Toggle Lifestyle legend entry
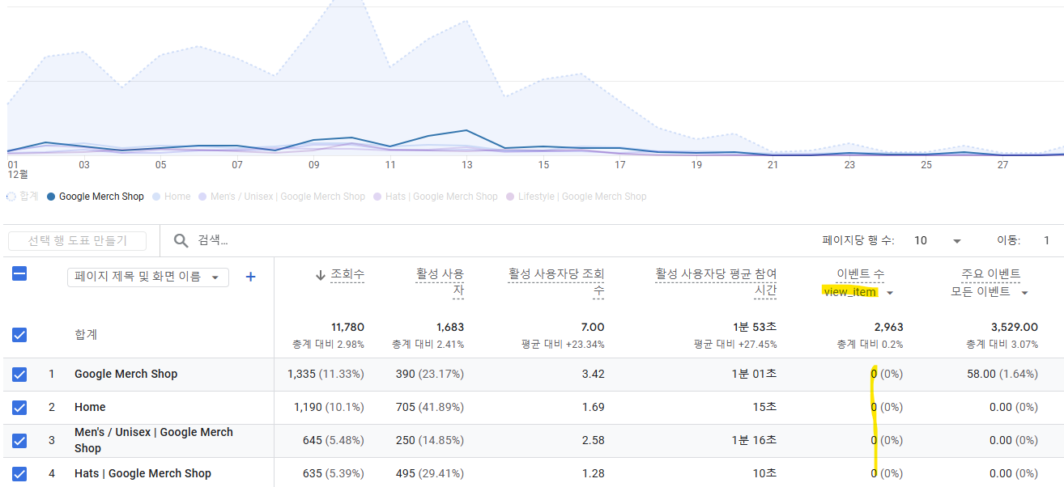 (x=576, y=197)
